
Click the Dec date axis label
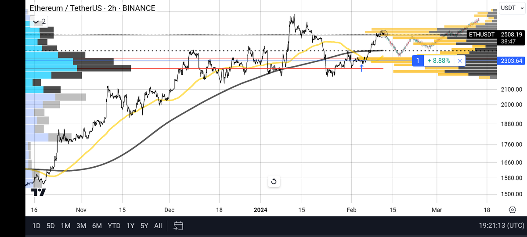point(170,210)
